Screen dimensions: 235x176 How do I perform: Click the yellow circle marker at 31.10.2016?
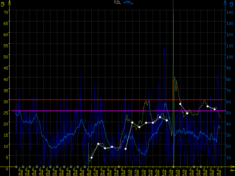coord(119,167)
